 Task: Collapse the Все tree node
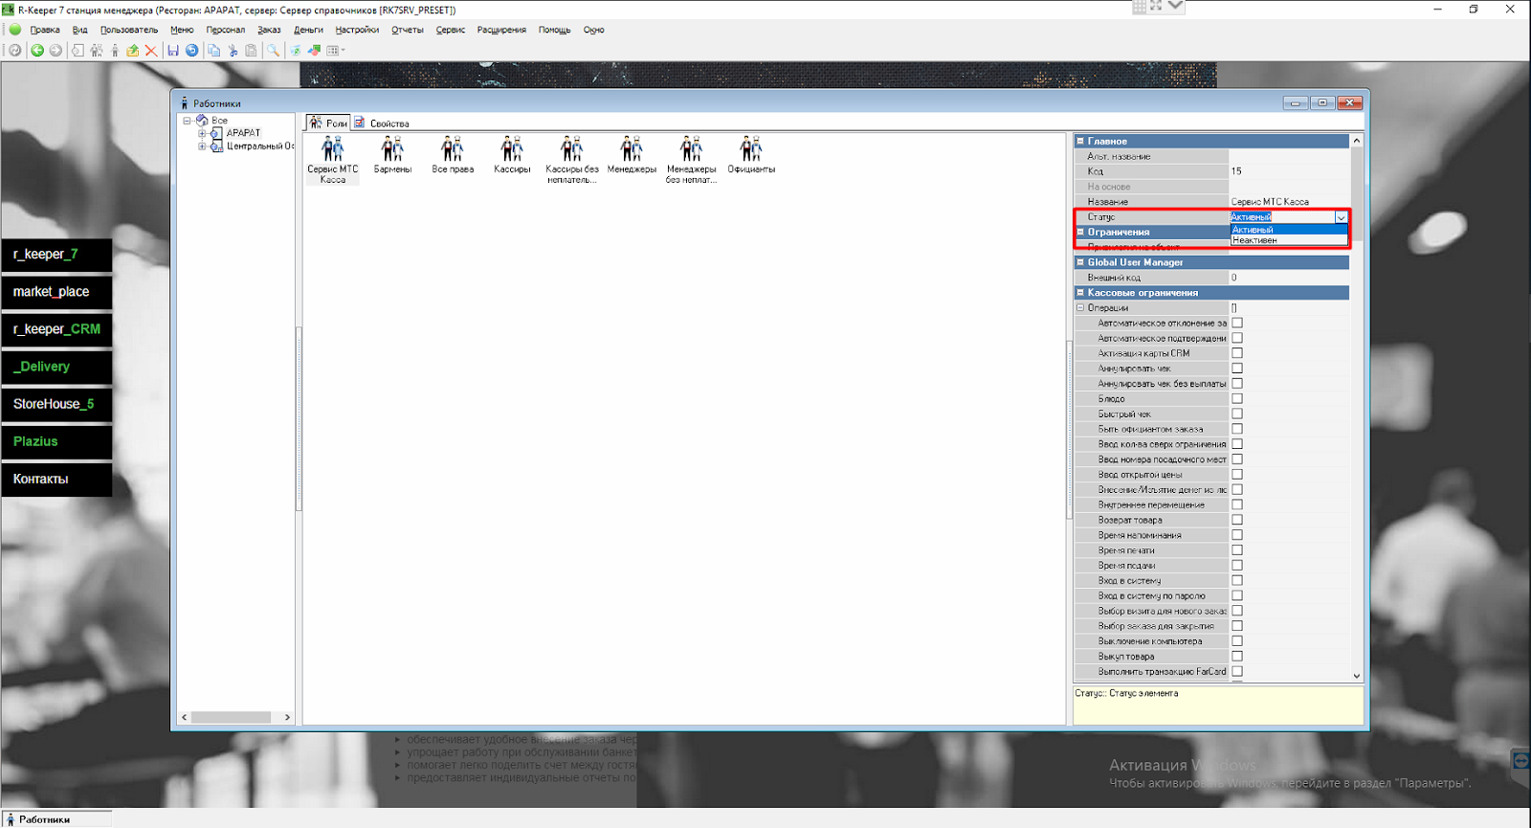pos(188,121)
